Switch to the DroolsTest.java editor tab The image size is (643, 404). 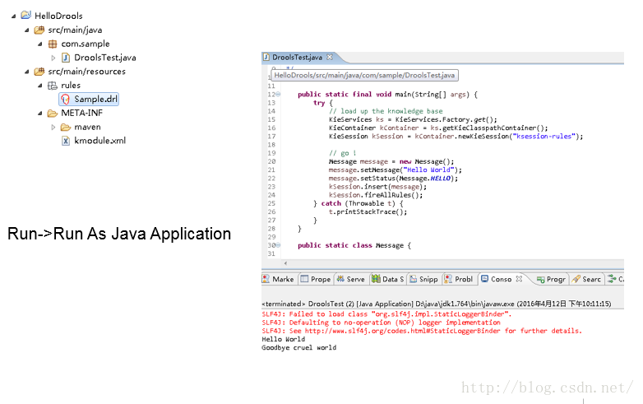pyautogui.click(x=298, y=58)
